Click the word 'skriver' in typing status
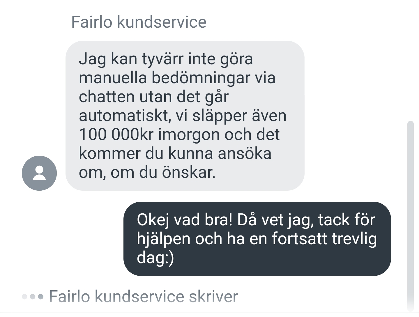 213,297
